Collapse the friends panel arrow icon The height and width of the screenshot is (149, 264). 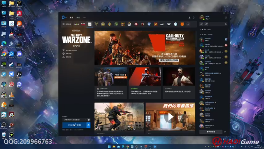pos(225,132)
